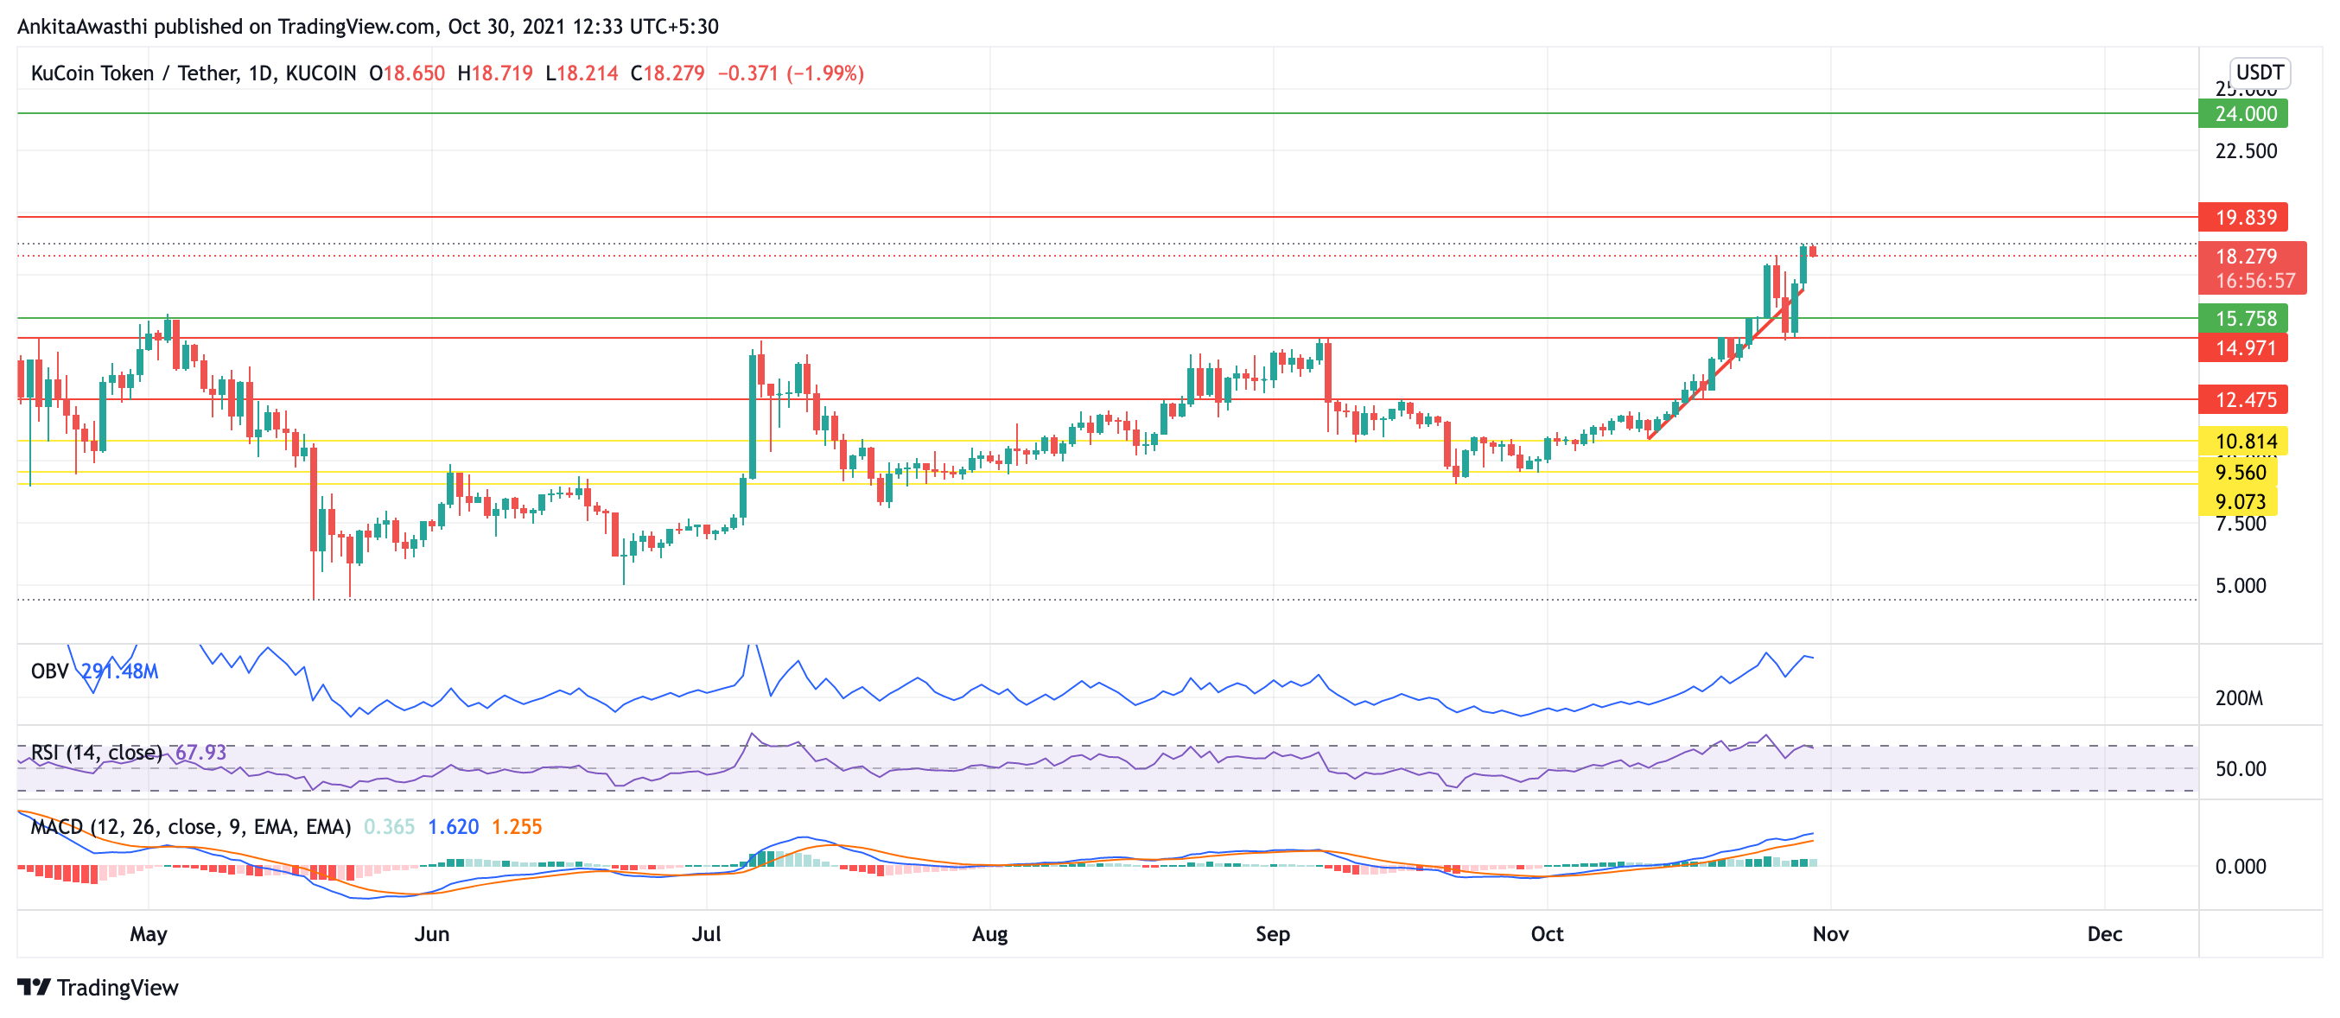Image resolution: width=2340 pixels, height=1018 pixels.
Task: Click the current price label 18.279
Action: pos(2246,256)
